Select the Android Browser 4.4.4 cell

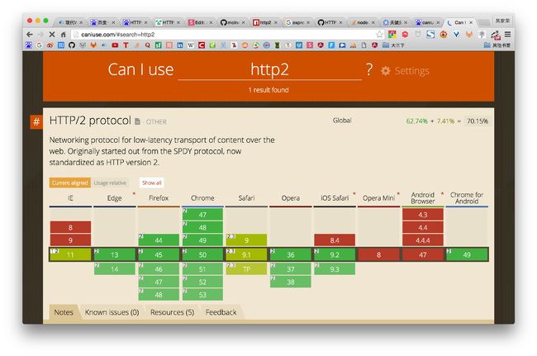pos(423,240)
